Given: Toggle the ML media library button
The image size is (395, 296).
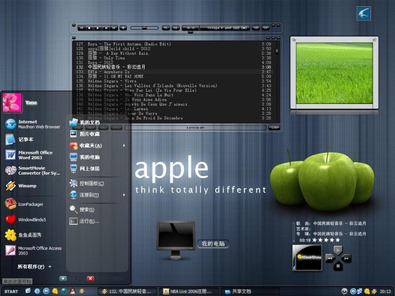Looking at the screenshot, I should tap(175, 28).
